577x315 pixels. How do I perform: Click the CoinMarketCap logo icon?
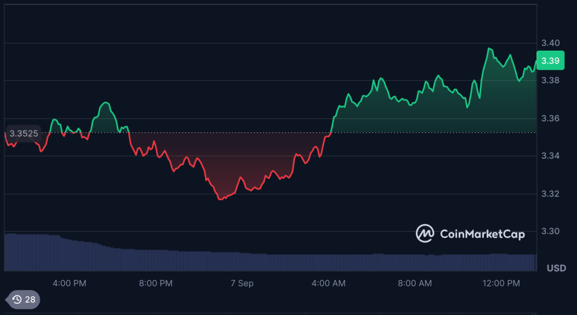pos(425,233)
